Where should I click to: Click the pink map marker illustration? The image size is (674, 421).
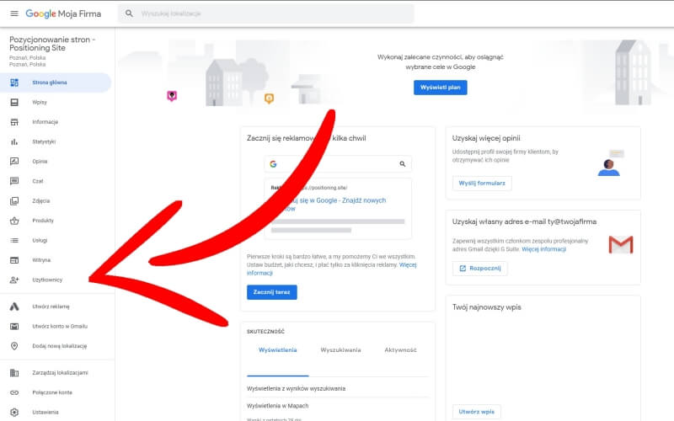point(172,96)
